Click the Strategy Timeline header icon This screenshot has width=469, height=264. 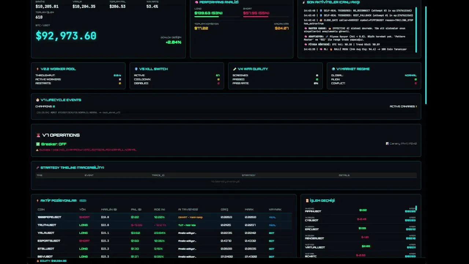37,168
